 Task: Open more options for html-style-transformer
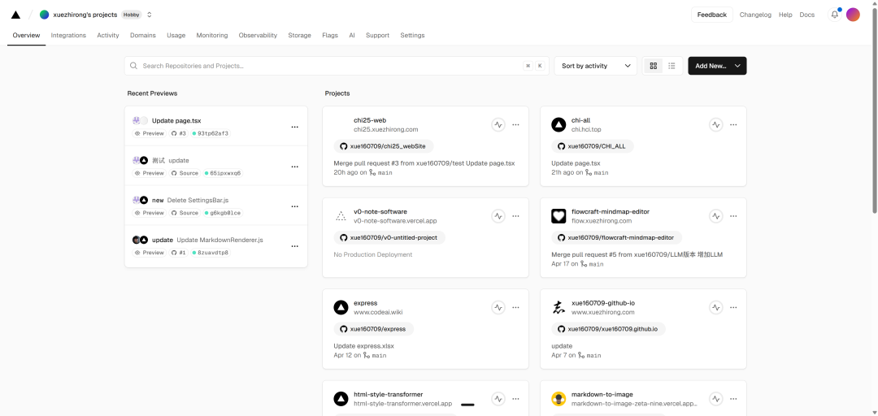(515, 399)
